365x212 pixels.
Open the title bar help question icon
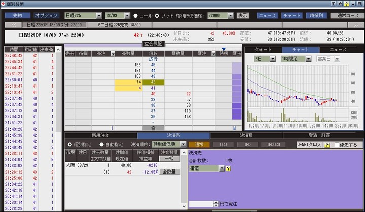(347, 4)
